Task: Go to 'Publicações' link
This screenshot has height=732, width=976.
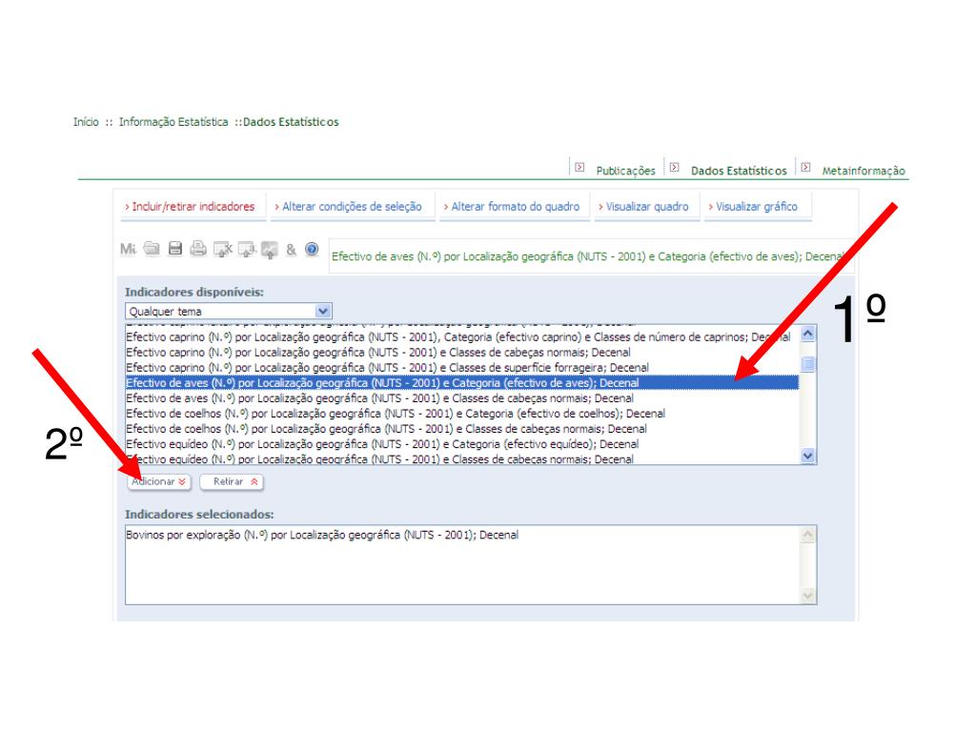Action: pyautogui.click(x=625, y=172)
